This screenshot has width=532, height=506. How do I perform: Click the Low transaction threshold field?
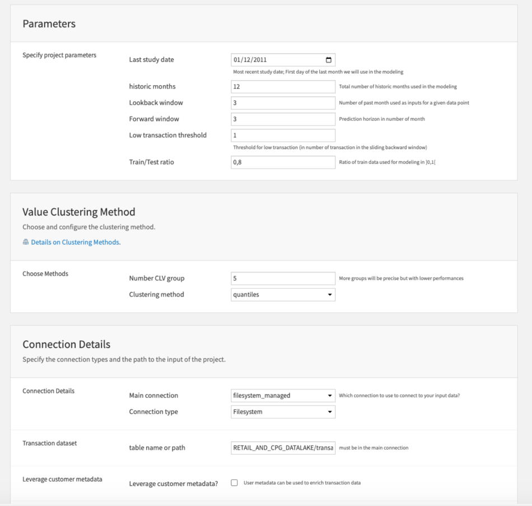tap(283, 135)
